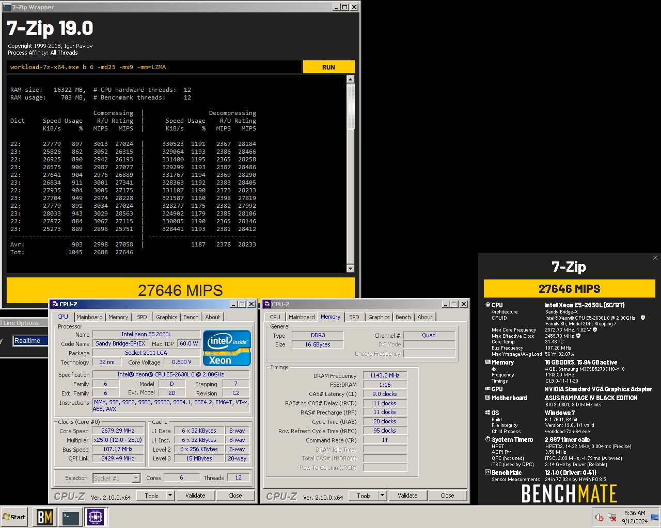Open the Graphics tab in left CPU-Z window
The image size is (661, 528).
(167, 317)
